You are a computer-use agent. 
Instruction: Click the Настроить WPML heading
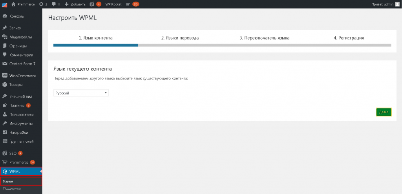[x=72, y=18]
